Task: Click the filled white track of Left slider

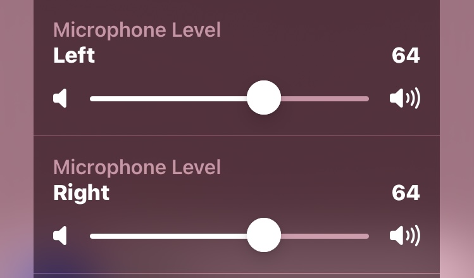Action: (x=168, y=99)
